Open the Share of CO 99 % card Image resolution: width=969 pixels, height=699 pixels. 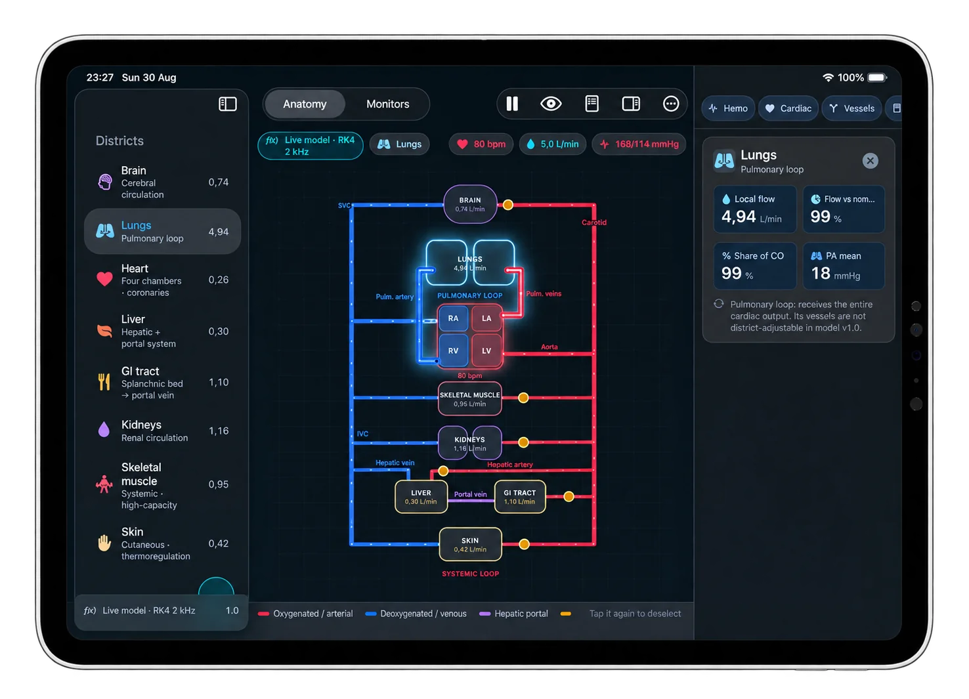coord(755,266)
